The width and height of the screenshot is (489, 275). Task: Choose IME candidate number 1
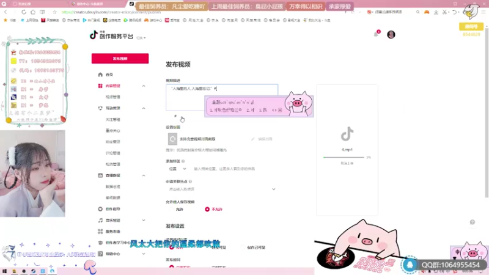tap(226, 110)
